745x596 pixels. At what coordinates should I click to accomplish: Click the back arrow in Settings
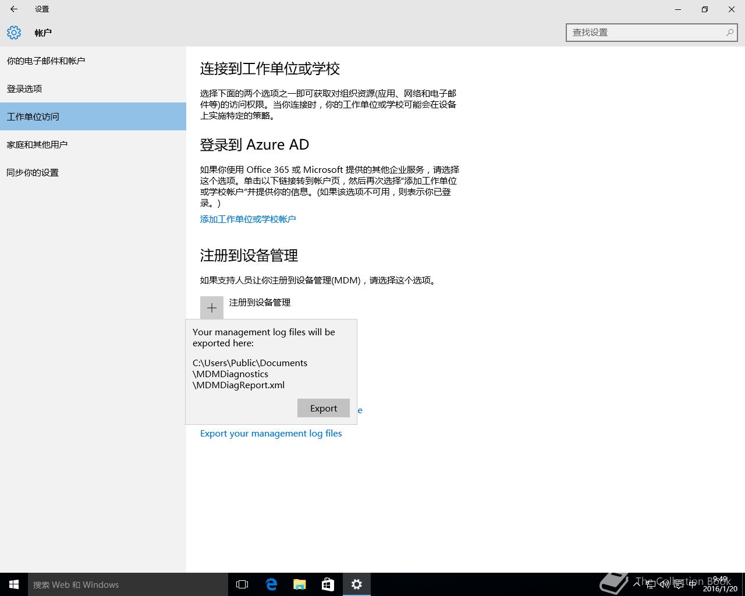click(x=14, y=9)
